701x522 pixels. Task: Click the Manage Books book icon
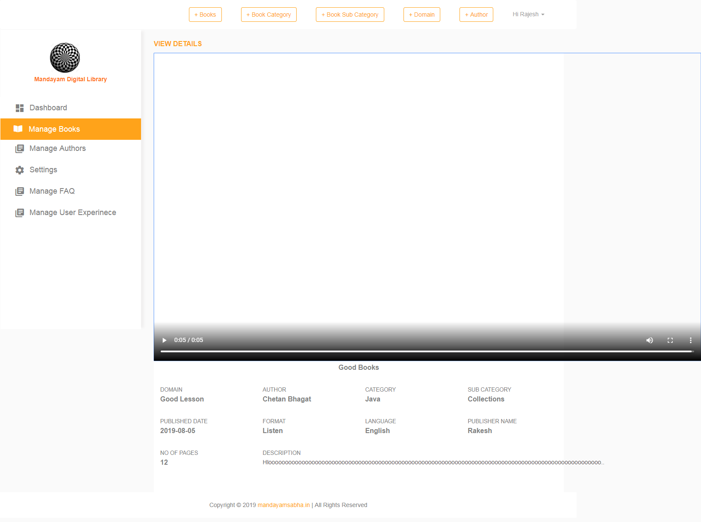18,129
